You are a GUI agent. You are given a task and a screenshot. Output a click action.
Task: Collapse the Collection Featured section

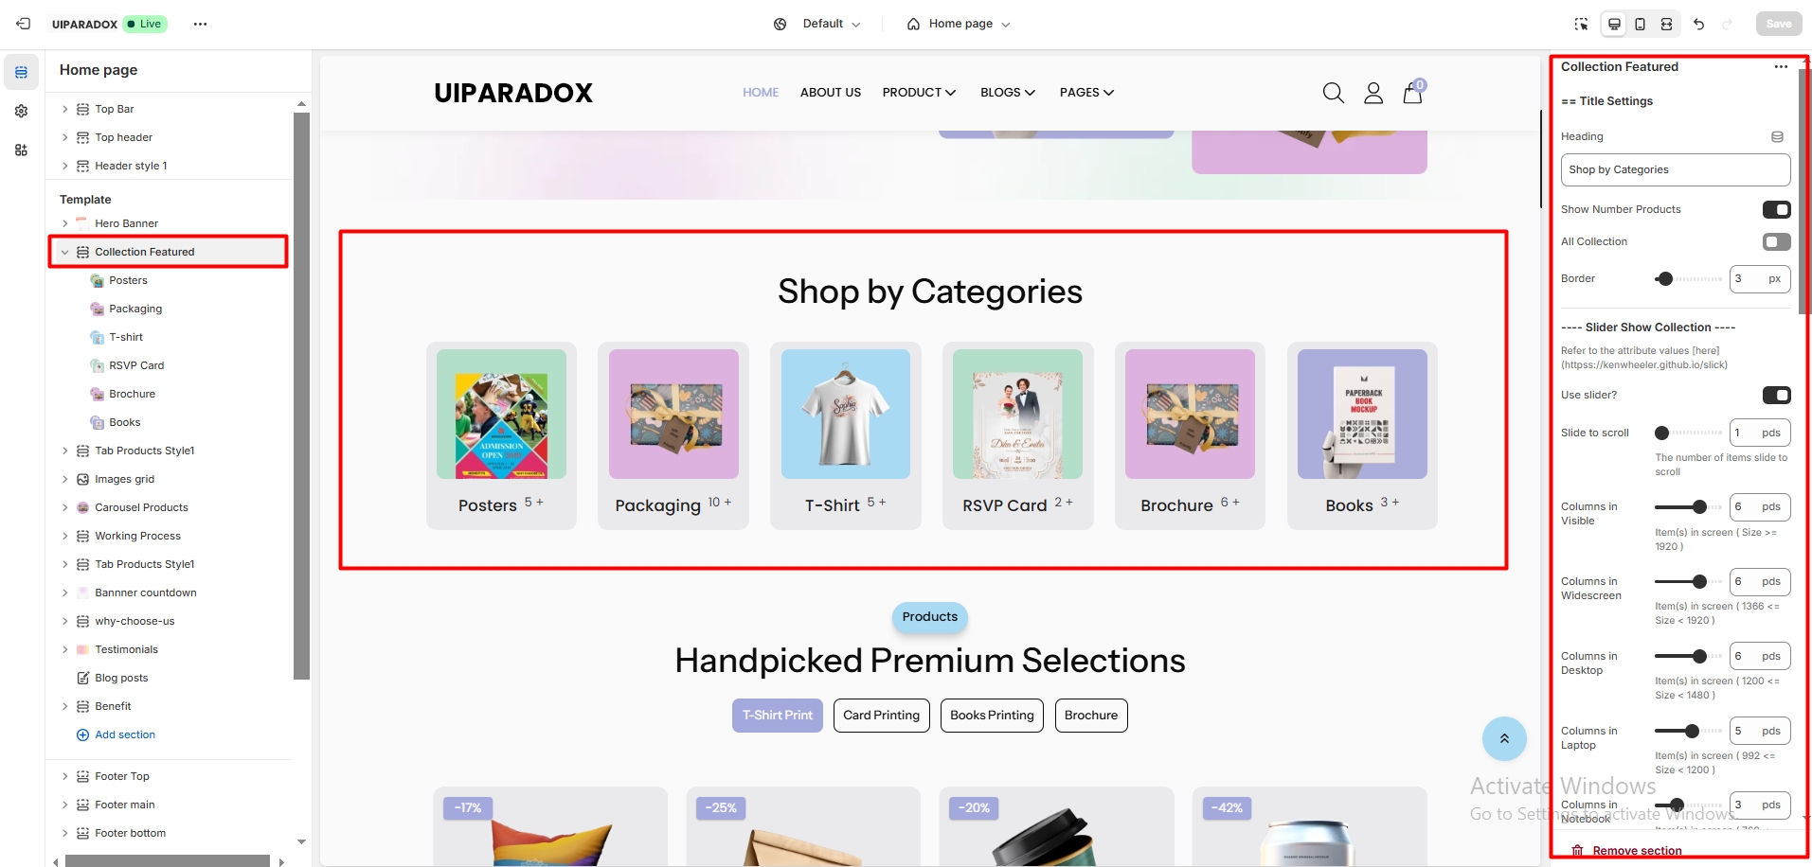[65, 252]
